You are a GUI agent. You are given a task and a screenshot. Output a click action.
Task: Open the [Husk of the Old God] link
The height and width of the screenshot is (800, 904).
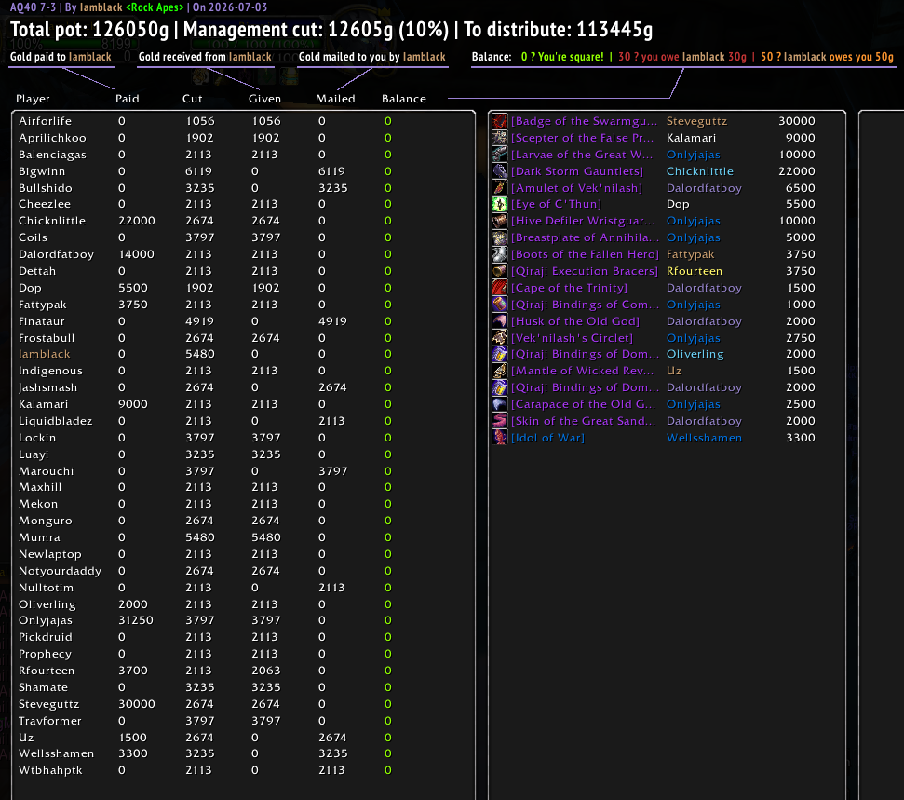click(575, 321)
